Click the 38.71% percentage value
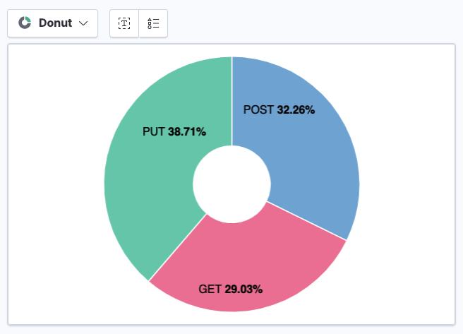The height and width of the screenshot is (334, 463). click(187, 131)
